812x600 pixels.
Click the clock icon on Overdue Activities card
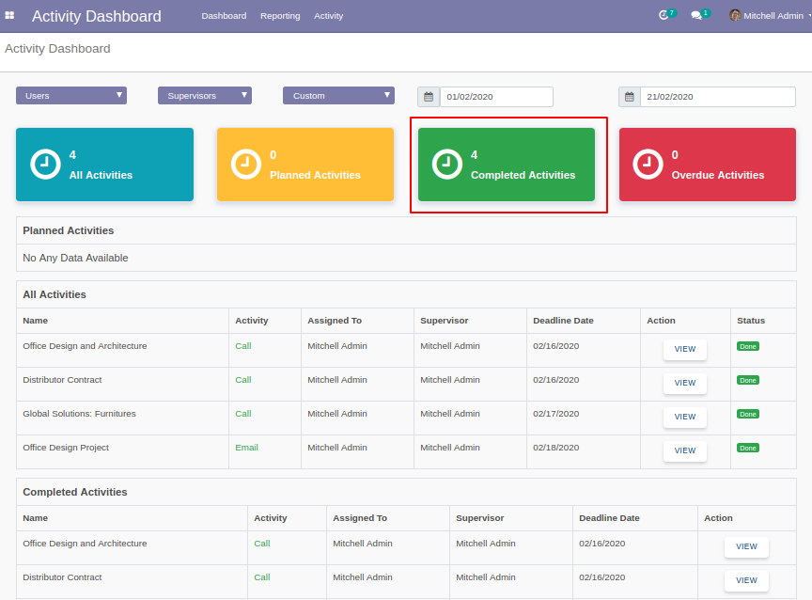click(648, 165)
